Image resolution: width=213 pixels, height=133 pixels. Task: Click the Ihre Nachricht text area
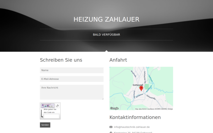coord(72,92)
